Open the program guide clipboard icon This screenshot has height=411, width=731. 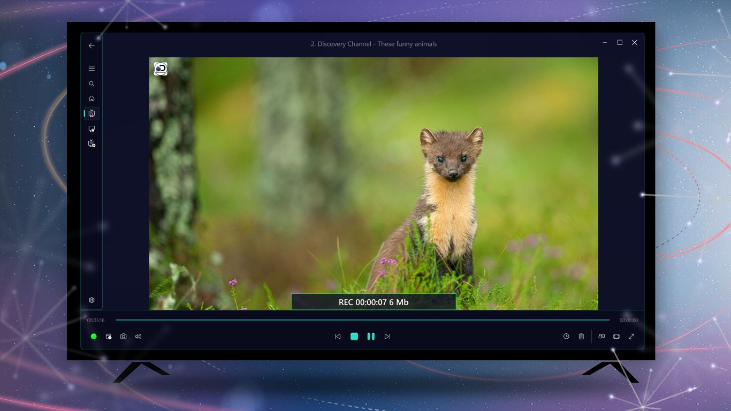[581, 337]
